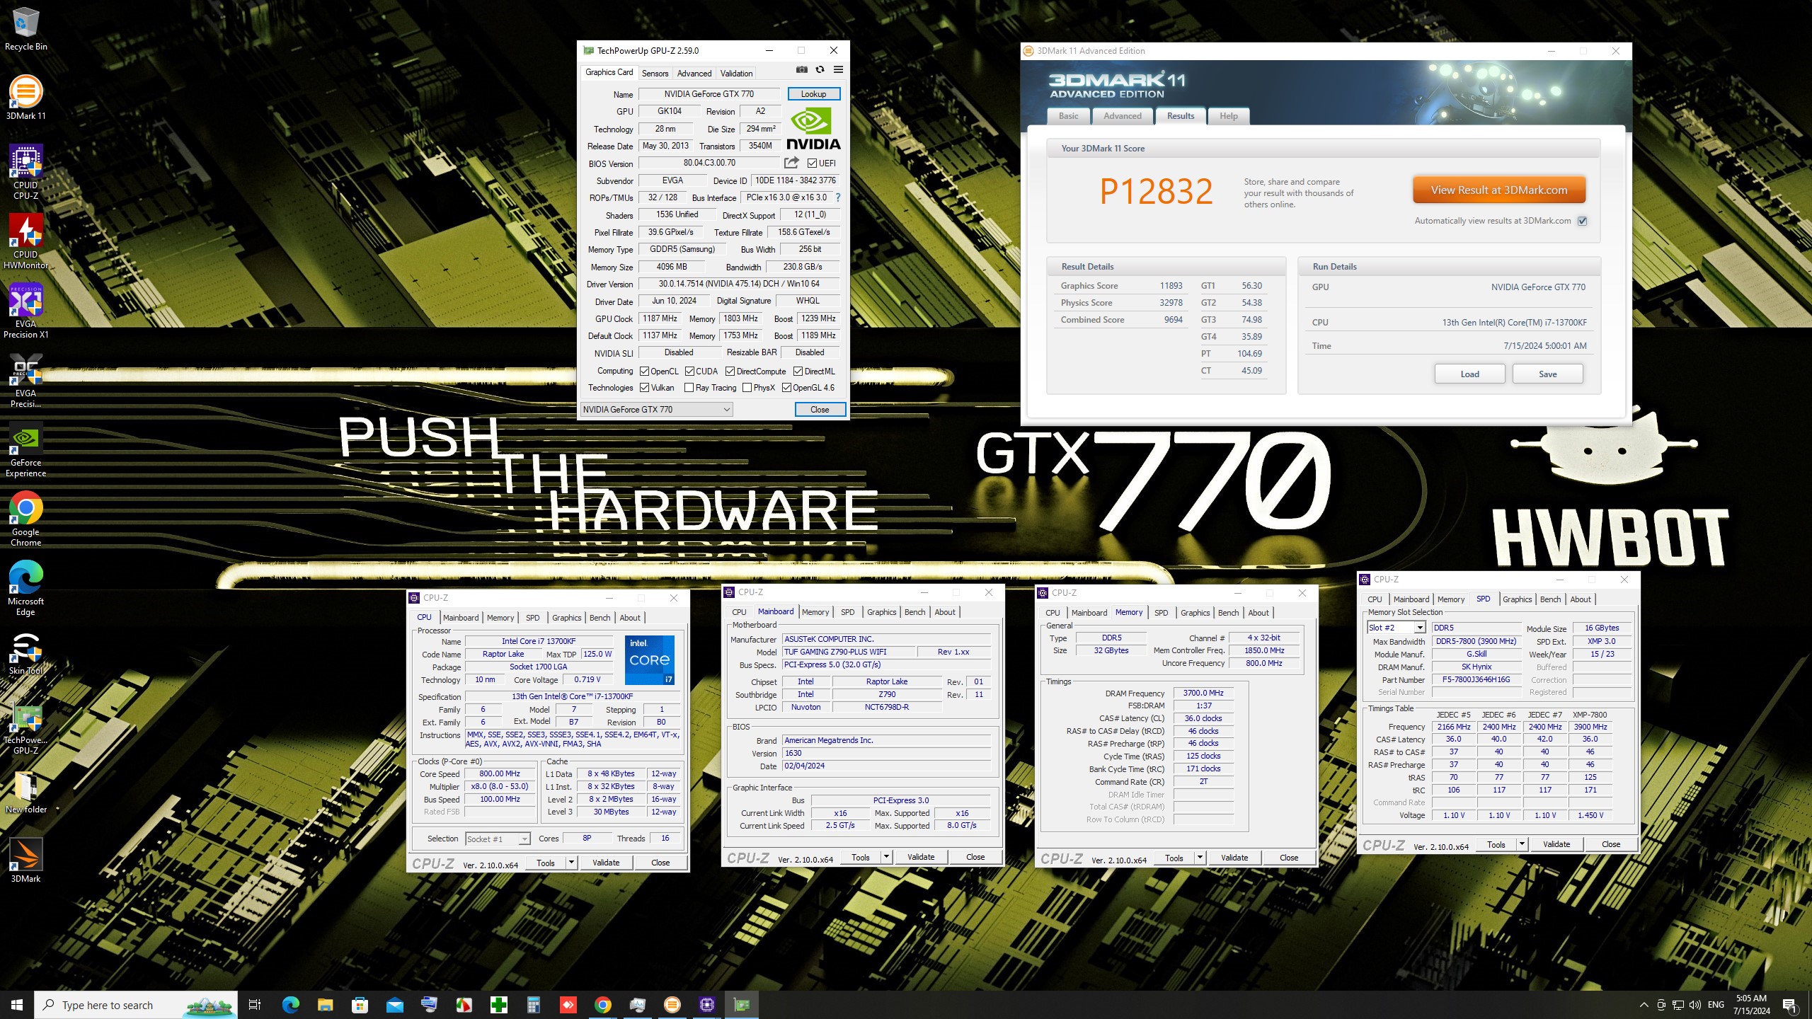Screen dimensions: 1812x1019
Task: Open the NVIDIA GeForce GTX 770 dropdown
Action: tap(656, 410)
